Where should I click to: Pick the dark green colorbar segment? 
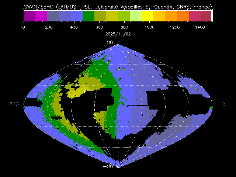(x=88, y=16)
